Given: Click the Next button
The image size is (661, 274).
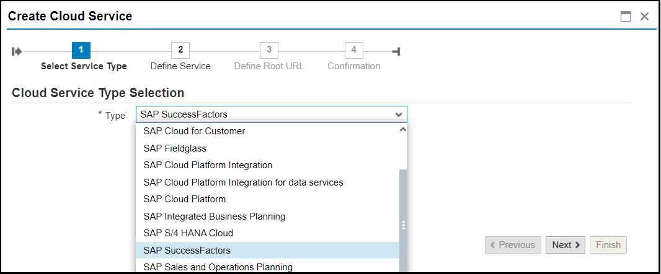Looking at the screenshot, I should (x=566, y=245).
